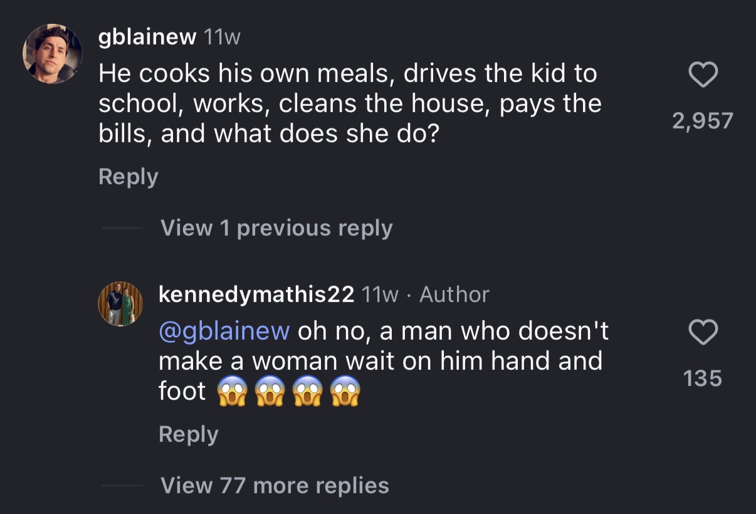Screen dimensions: 756x514
Task: Click the Author label beside kennedymathis22
Action: 454,295
